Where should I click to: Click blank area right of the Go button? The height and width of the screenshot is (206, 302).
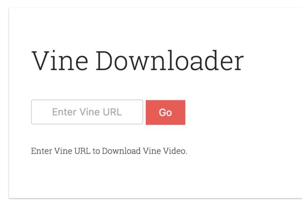point(241,112)
